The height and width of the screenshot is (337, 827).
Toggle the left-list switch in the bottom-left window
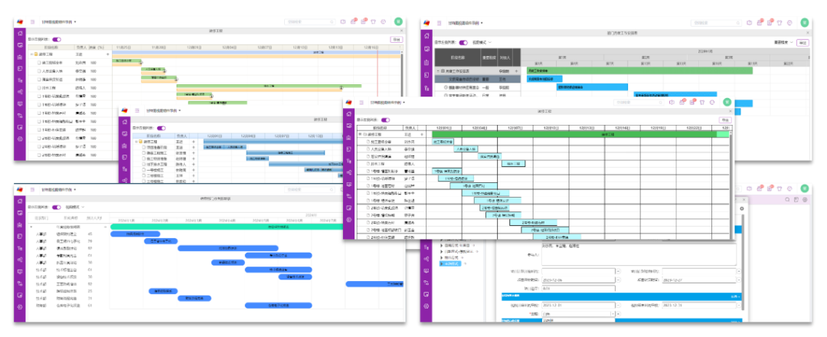pyautogui.click(x=57, y=208)
